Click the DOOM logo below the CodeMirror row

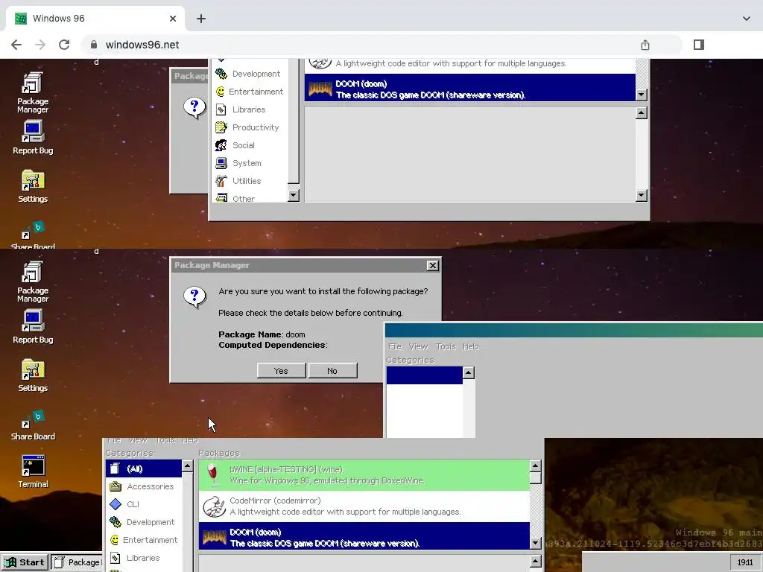coord(214,537)
